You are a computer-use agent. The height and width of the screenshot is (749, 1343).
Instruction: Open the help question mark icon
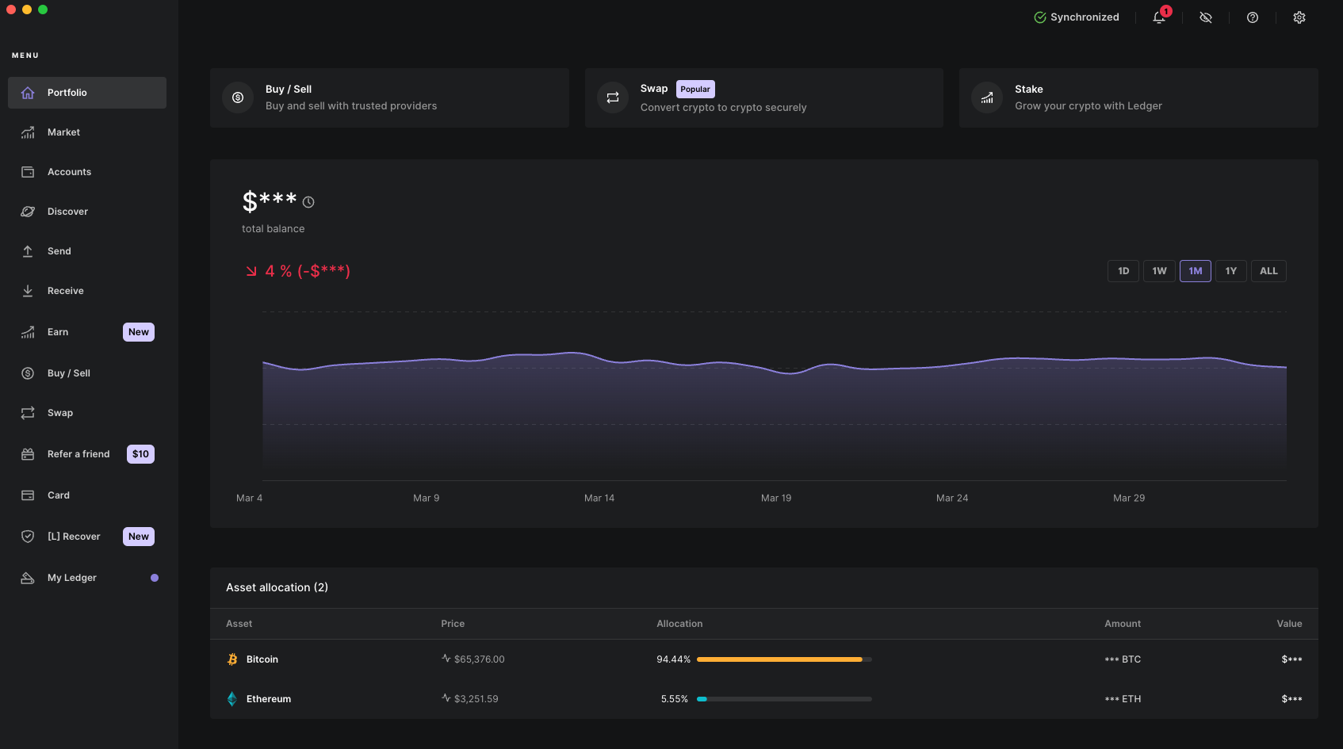(1253, 17)
